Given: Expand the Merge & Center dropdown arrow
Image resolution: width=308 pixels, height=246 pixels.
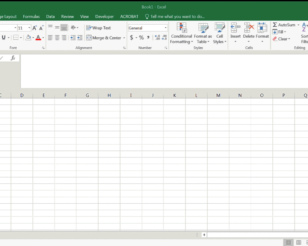Looking at the screenshot, I should [x=124, y=38].
